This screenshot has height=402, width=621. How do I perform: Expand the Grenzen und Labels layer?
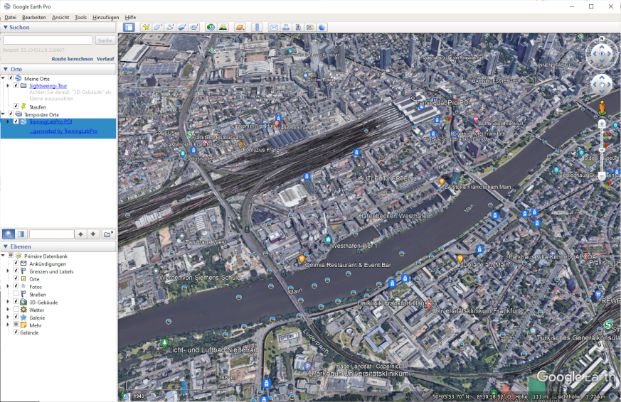tap(8, 271)
